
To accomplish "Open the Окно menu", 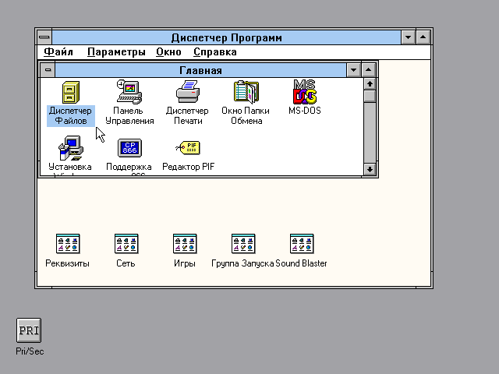I will coord(168,52).
